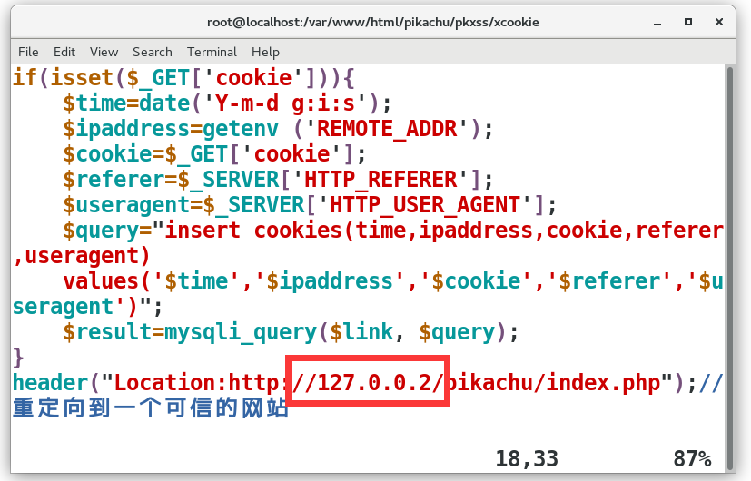
Task: Click the vertical scrollbar of the terminal
Action: tap(730, 269)
